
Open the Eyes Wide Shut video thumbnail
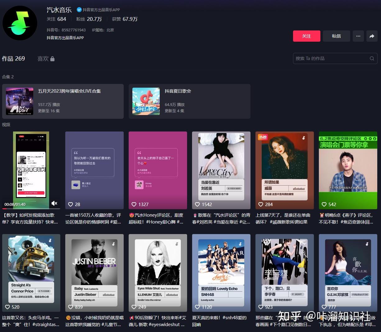pos(158,273)
